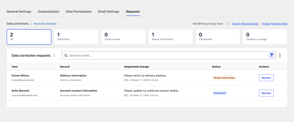The image size is (294, 122).
Task: Click email review@example.test
Action: [23, 80]
